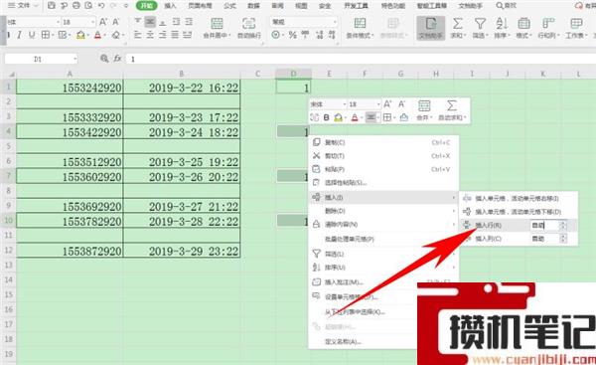This screenshot has width=596, height=365.
Task: Switch to the Page Layout ribbon tab
Action: (200, 6)
